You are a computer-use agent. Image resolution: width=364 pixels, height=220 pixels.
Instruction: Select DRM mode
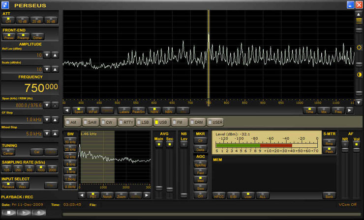pos(197,122)
